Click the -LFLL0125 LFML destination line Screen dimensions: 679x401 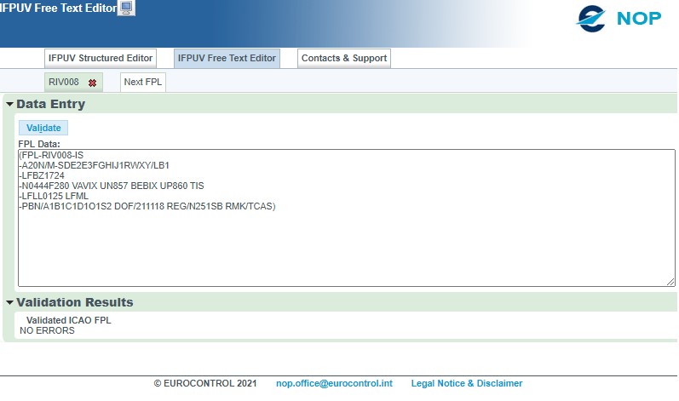[x=54, y=196]
